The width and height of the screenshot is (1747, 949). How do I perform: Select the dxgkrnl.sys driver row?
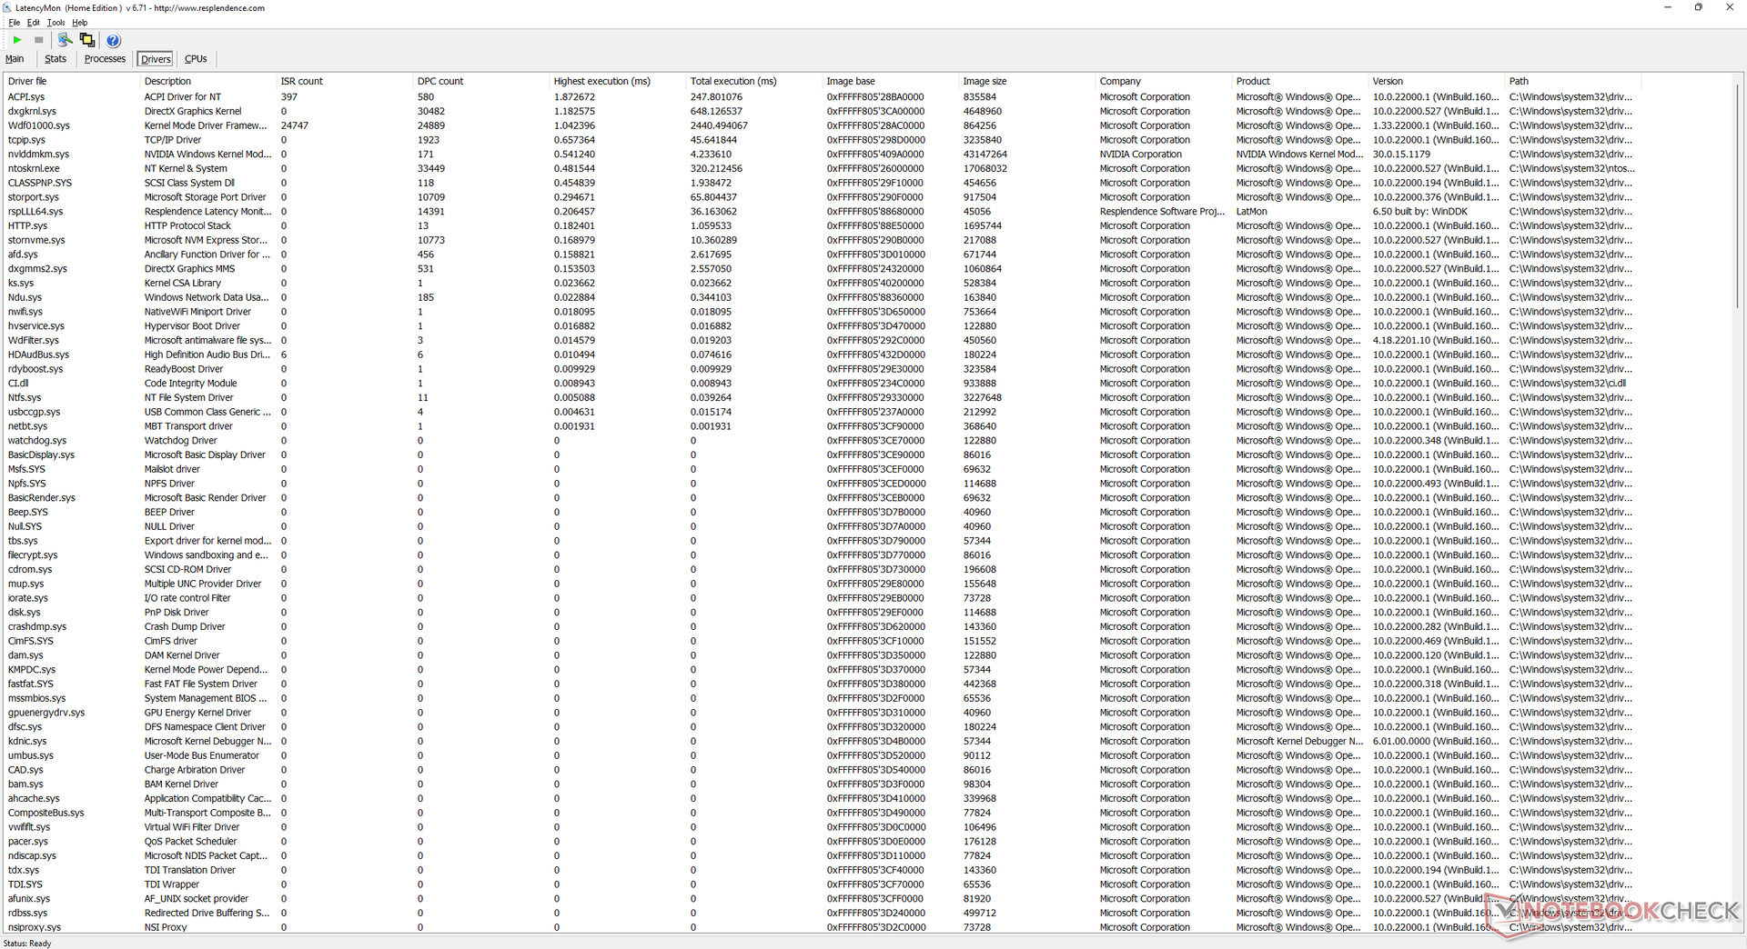pos(32,112)
